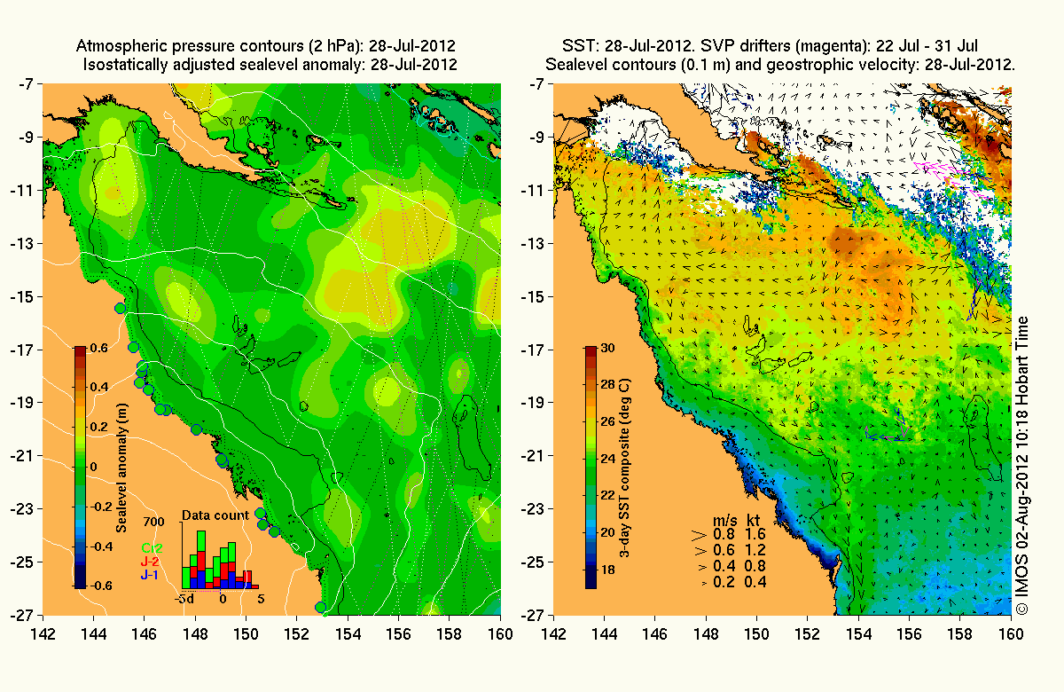Click the 'Atmospheric pressure contours (2 hPa)' title
Image resolution: width=1064 pixels, height=692 pixels.
pos(267,44)
